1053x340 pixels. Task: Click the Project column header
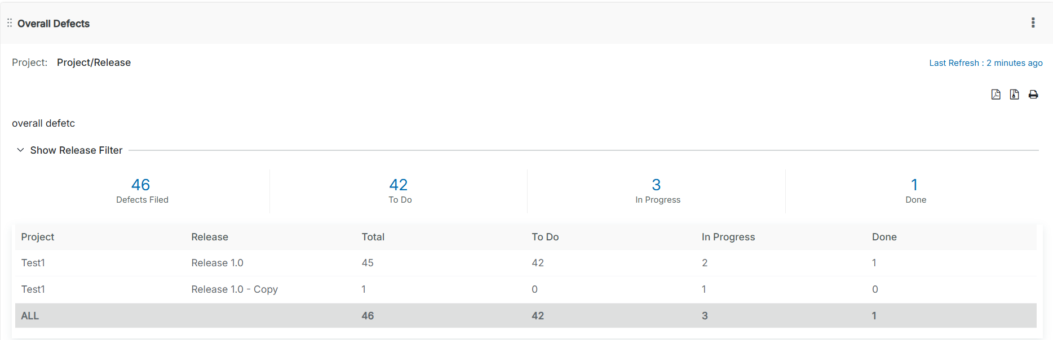click(38, 237)
